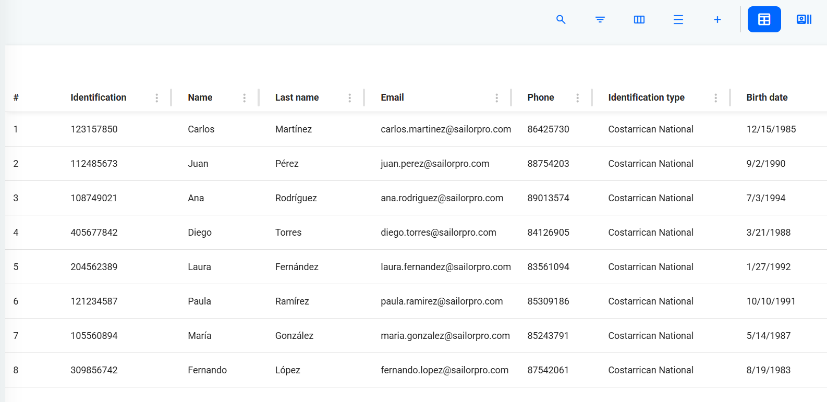Switch to table grid view

tap(764, 20)
